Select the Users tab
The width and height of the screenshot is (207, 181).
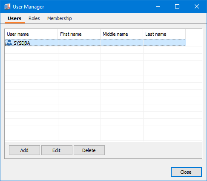(14, 18)
